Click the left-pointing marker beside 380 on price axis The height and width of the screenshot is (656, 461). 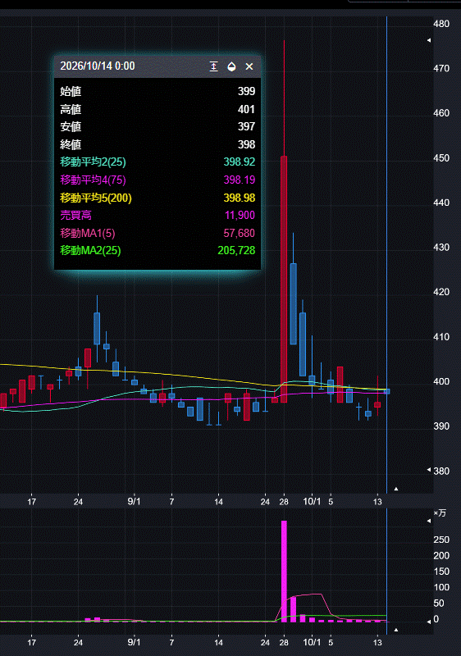429,470
